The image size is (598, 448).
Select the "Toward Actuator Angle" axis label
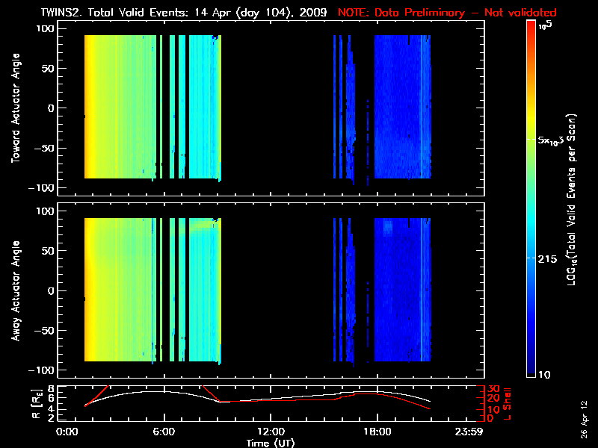tap(16, 108)
